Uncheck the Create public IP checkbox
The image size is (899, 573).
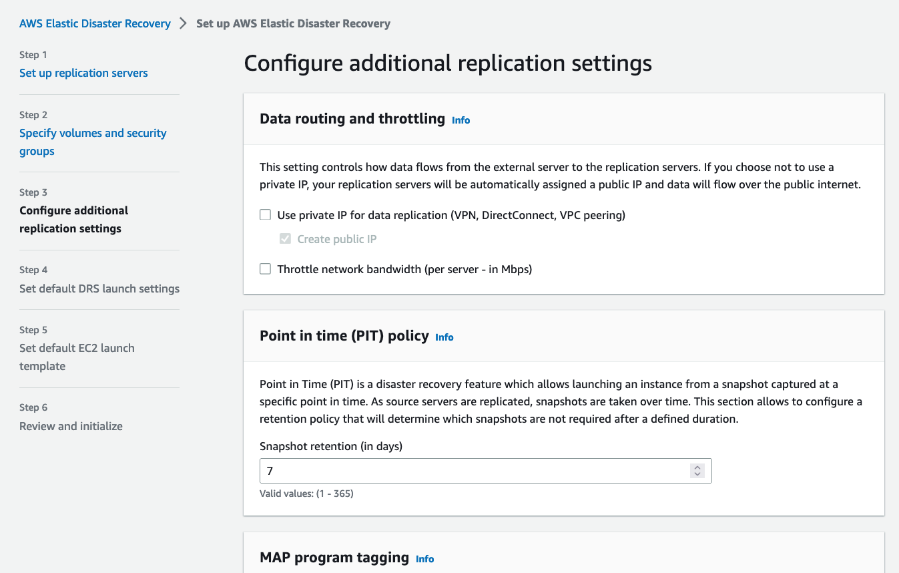point(285,238)
